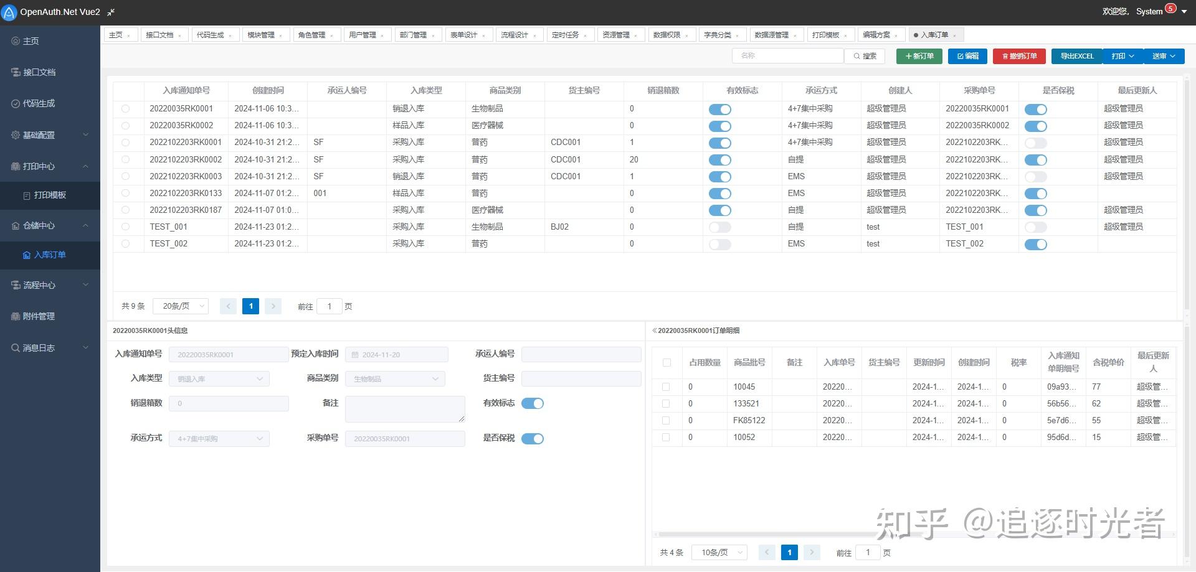Open the 承运方式 dropdown in the form
This screenshot has height=572, width=1196.
219,438
